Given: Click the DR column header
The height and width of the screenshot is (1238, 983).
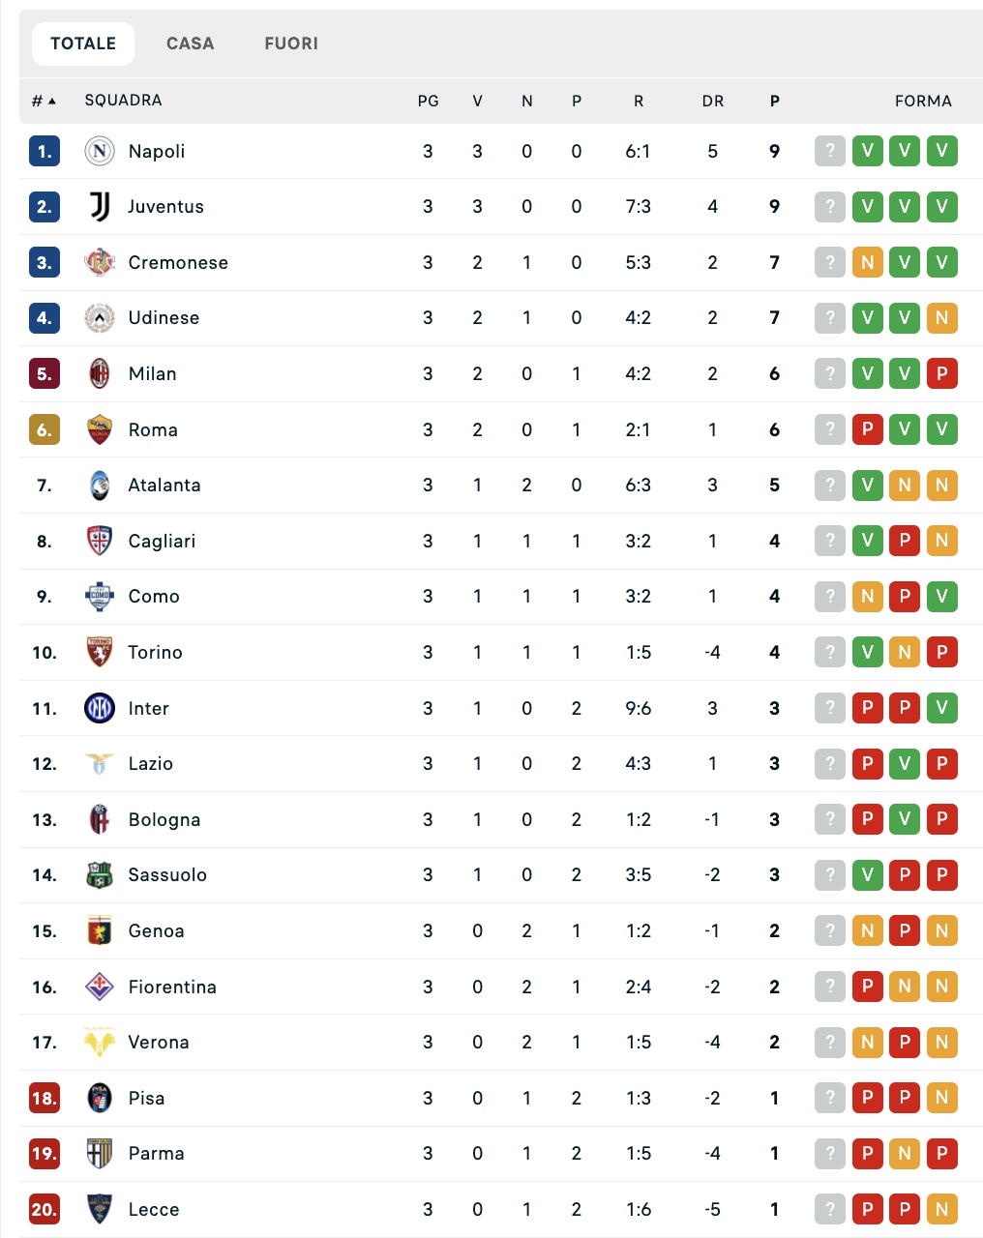Looking at the screenshot, I should 712,101.
